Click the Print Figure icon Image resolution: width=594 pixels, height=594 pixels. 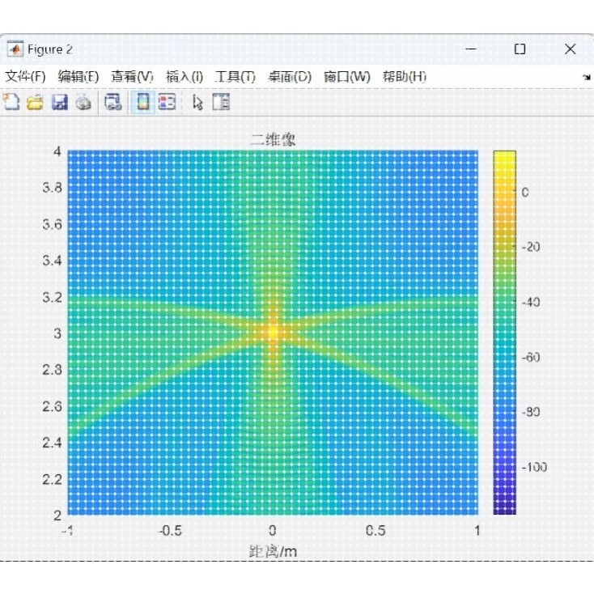83,102
